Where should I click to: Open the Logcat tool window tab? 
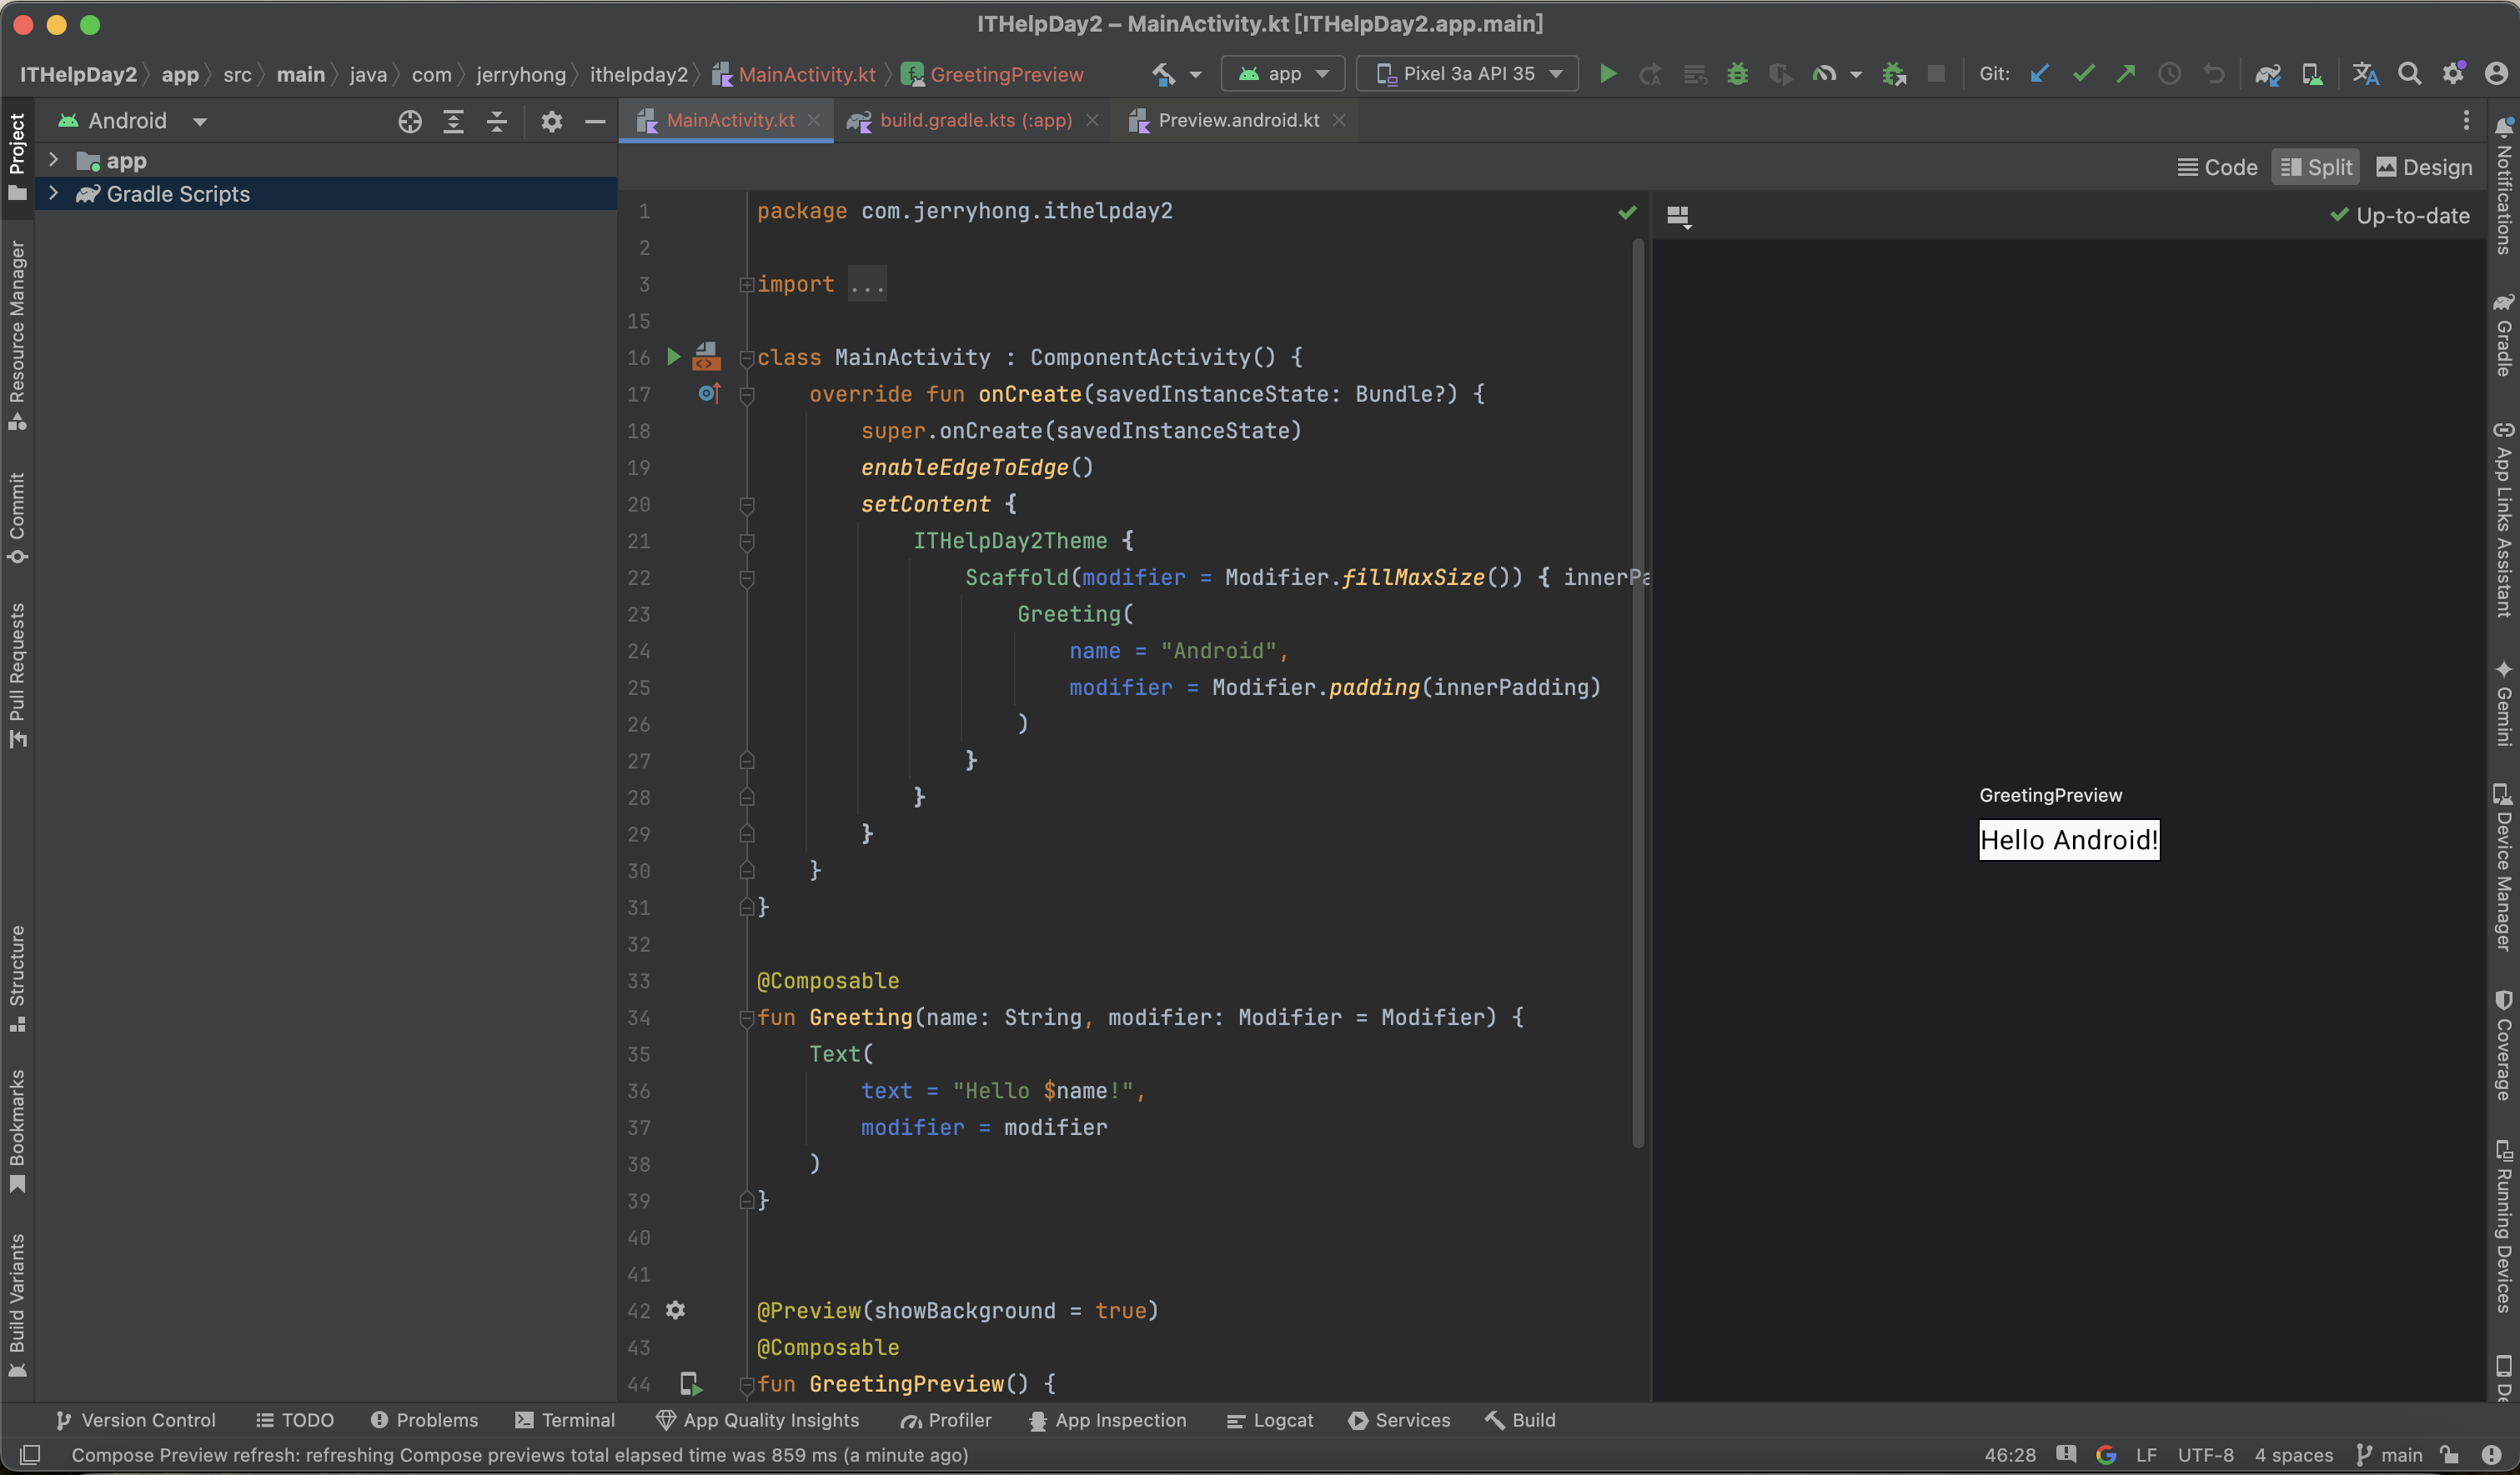(x=1269, y=1420)
